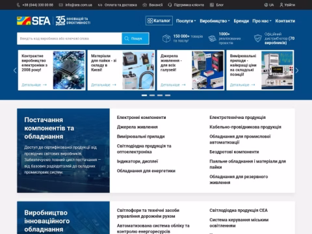Open Джерела живлення category
Image resolution: width=312 pixels, height=234 pixels.
(137, 127)
